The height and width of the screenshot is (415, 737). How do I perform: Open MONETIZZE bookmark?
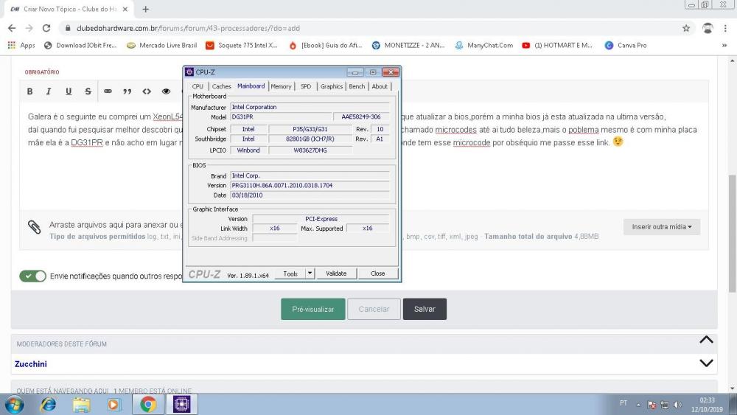[x=408, y=45]
